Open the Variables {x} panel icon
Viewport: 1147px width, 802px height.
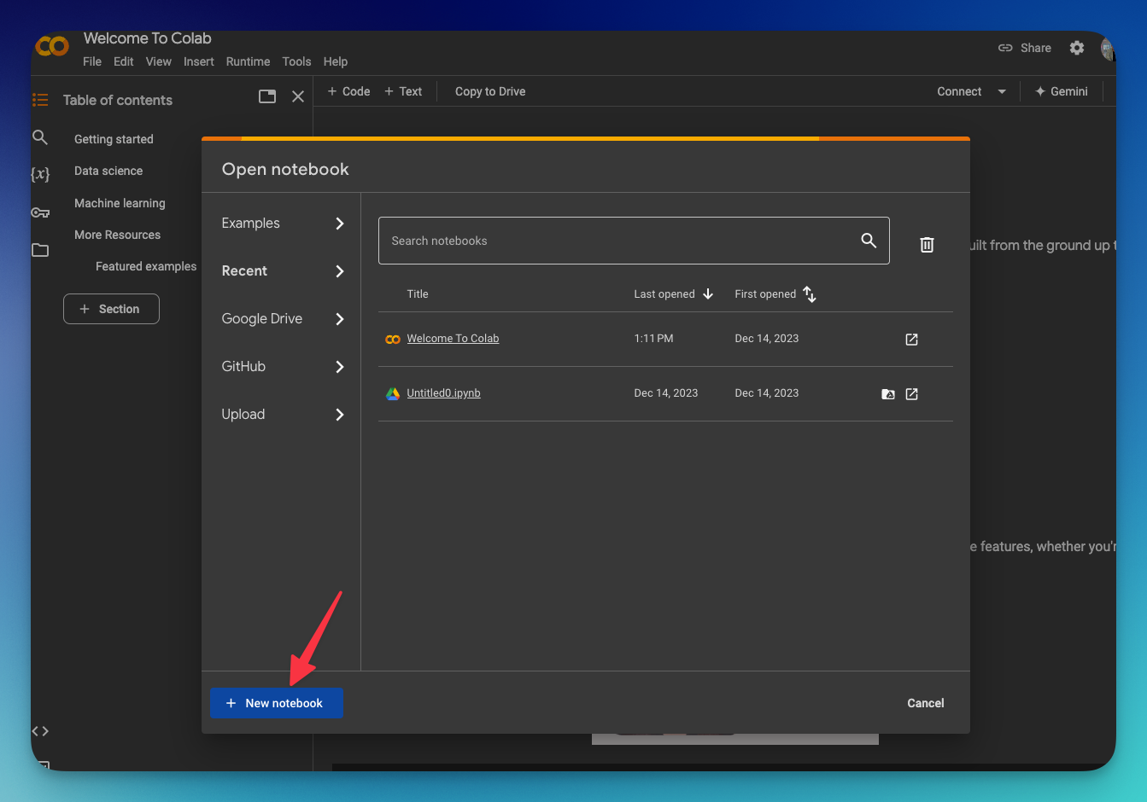click(40, 174)
